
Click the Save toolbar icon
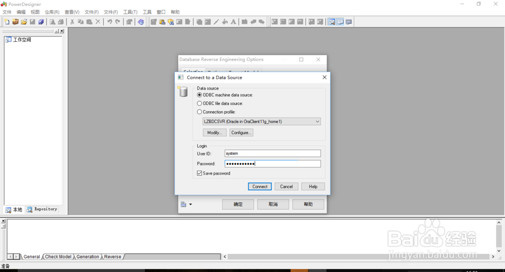(x=32, y=22)
